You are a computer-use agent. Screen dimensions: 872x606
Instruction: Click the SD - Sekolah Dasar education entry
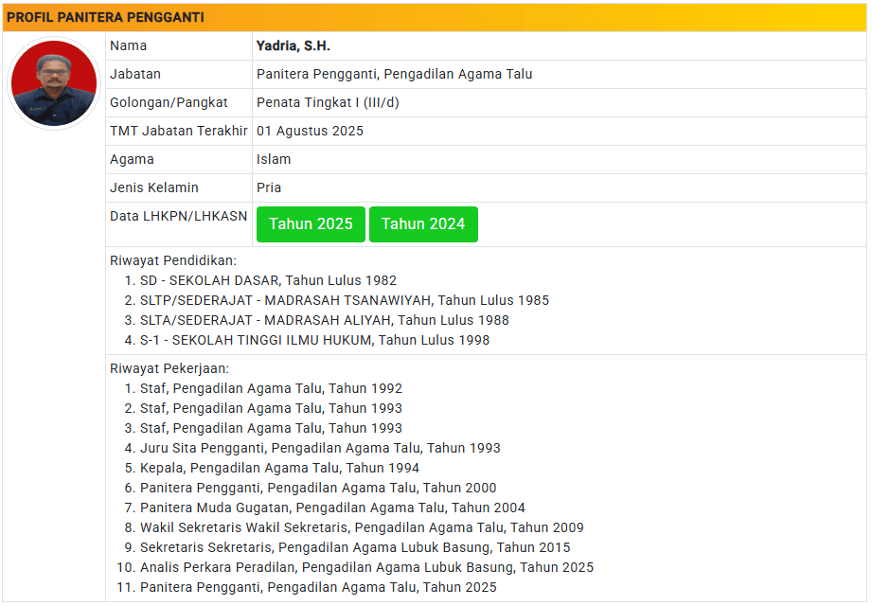click(268, 280)
